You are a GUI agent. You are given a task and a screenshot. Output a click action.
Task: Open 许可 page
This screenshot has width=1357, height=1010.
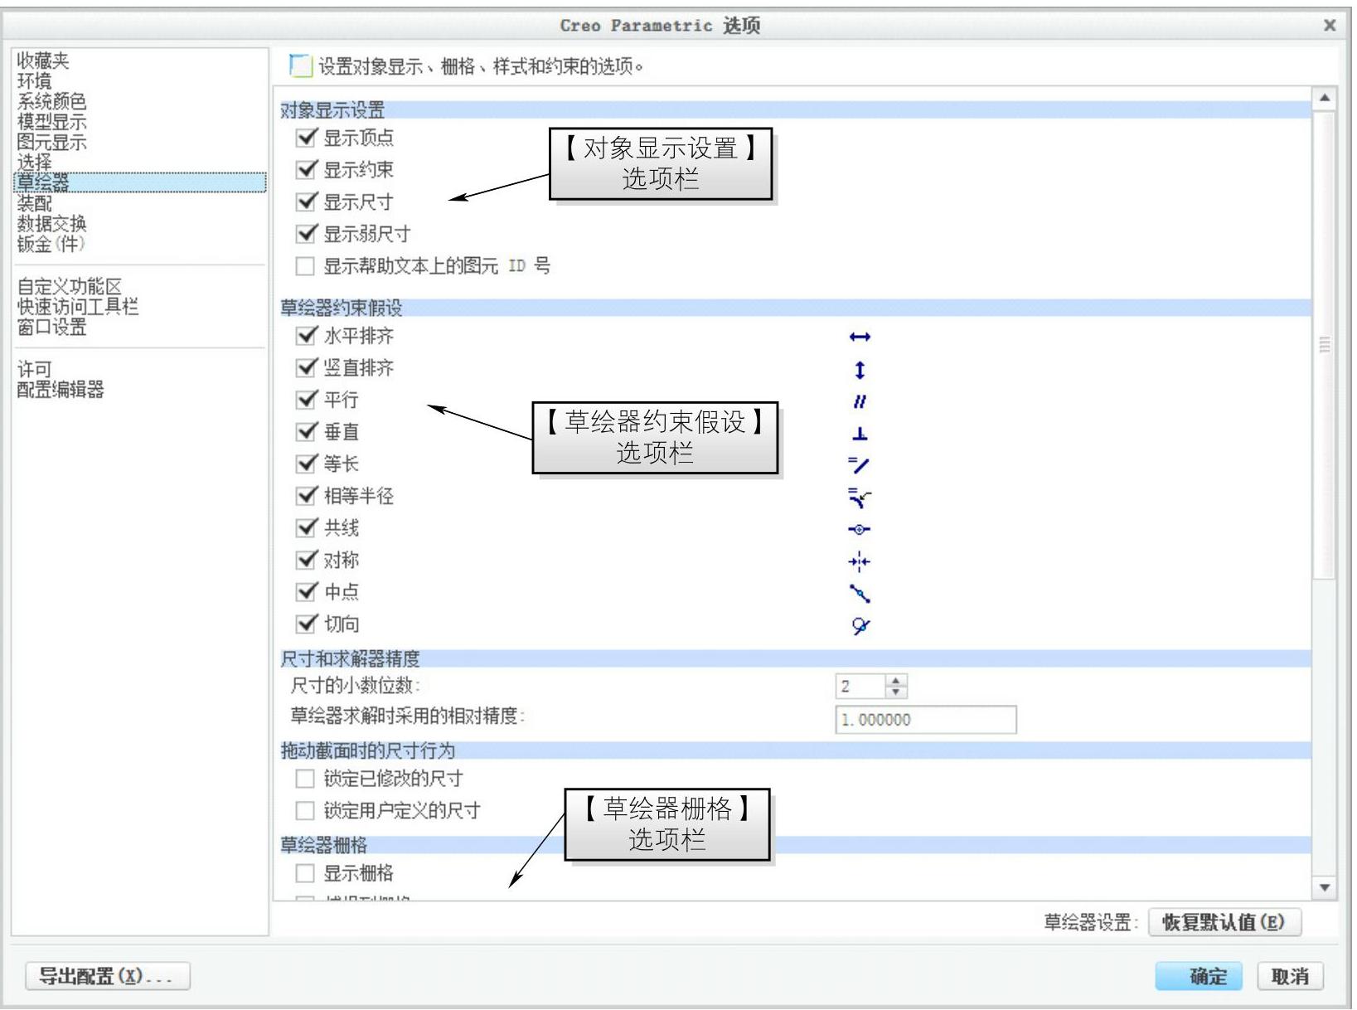click(x=35, y=370)
